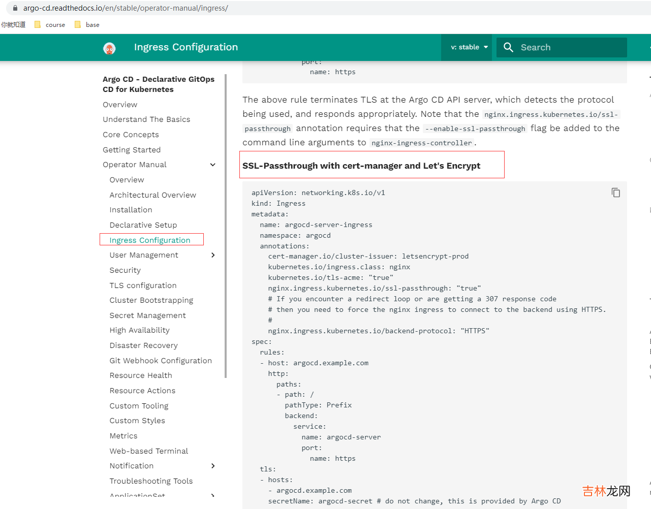Open the Notification page

[132, 466]
